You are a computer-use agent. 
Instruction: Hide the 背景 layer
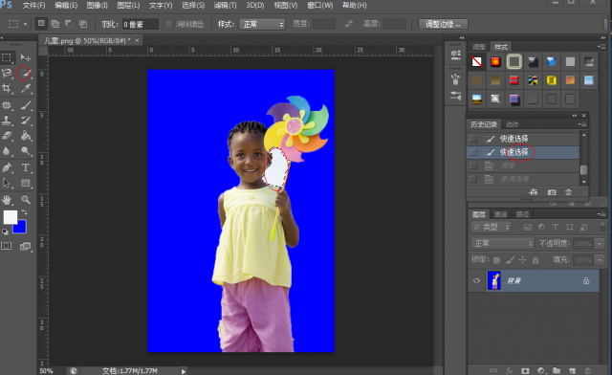pos(476,280)
